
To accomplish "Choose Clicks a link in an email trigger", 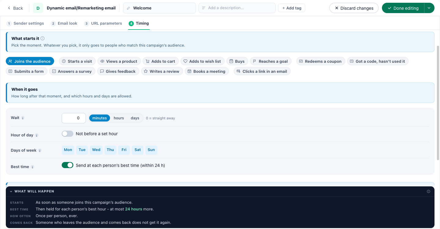I will click(262, 71).
